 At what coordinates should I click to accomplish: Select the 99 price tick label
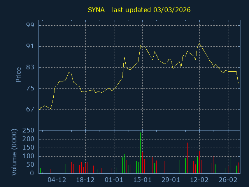tap(30, 25)
